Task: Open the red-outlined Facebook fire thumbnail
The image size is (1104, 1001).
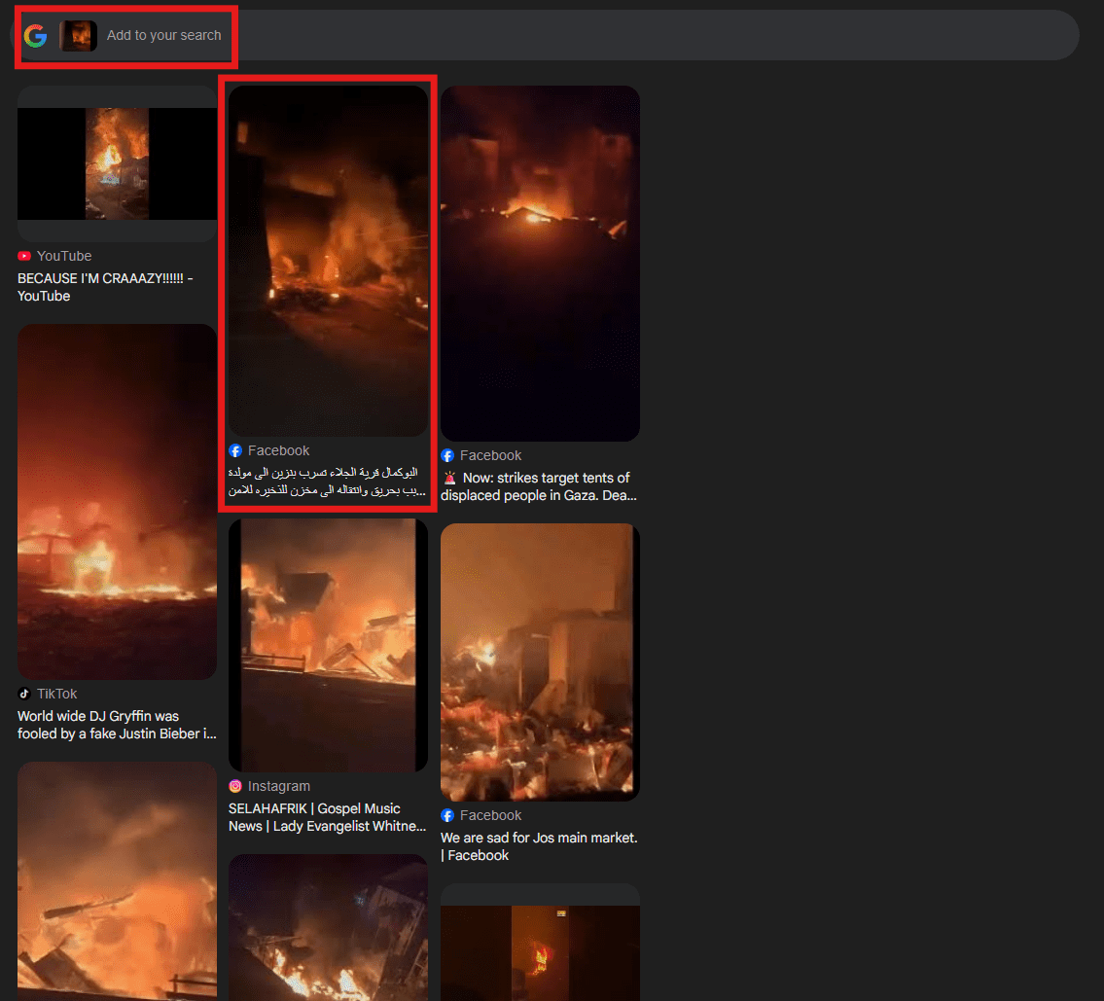Action: coord(328,261)
